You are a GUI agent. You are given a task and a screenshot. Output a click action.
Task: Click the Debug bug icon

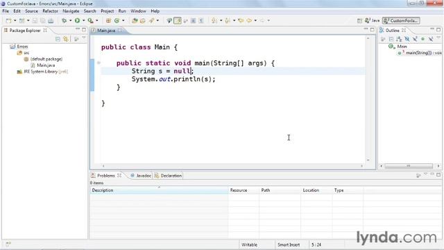click(65, 21)
